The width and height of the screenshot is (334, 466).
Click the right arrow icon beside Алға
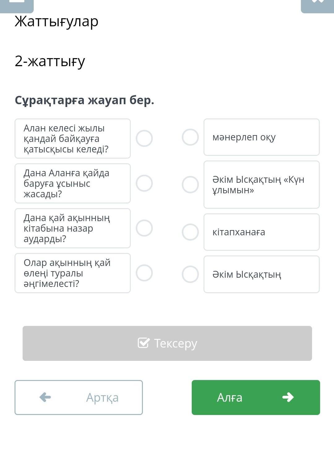click(x=288, y=397)
